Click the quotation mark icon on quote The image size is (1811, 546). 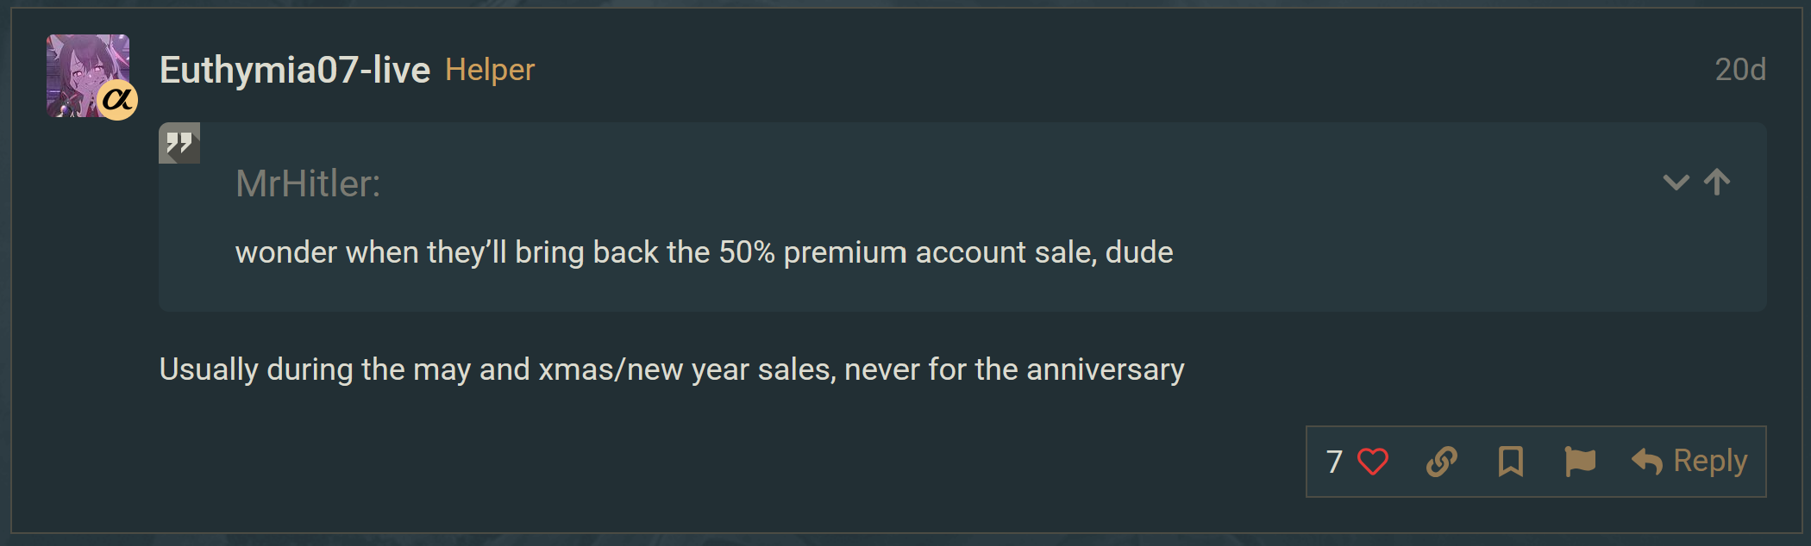(x=179, y=143)
